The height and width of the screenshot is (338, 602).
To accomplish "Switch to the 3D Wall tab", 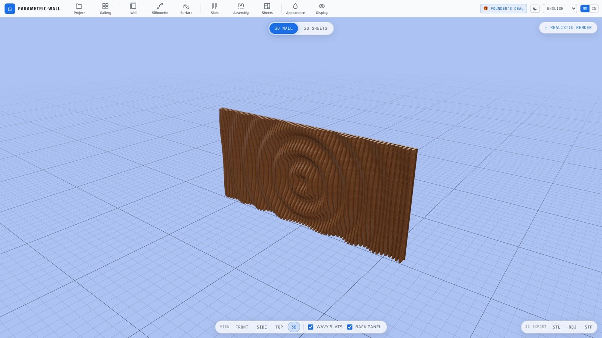I will tap(284, 29).
